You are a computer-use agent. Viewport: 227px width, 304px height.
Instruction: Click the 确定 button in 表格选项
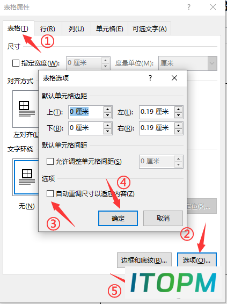(118, 218)
